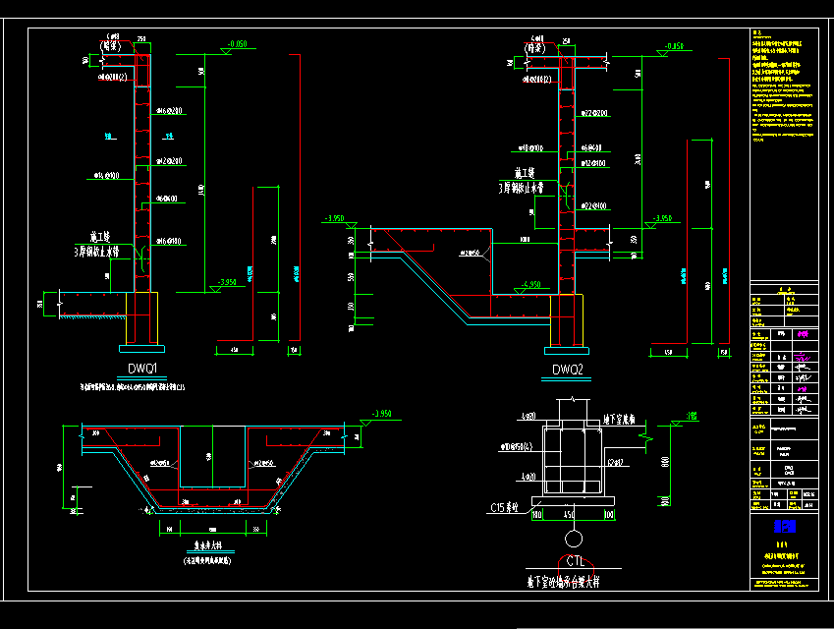The image size is (834, 629).
Task: Select the -3.950 elevation left of DWQ2 slab
Action: pos(335,218)
